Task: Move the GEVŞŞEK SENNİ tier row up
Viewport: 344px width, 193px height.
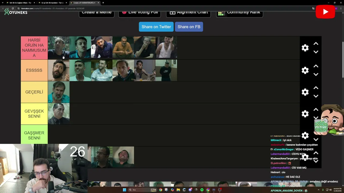Action: (316, 109)
